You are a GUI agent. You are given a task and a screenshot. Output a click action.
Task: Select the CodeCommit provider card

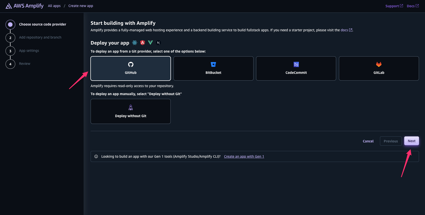(296, 68)
